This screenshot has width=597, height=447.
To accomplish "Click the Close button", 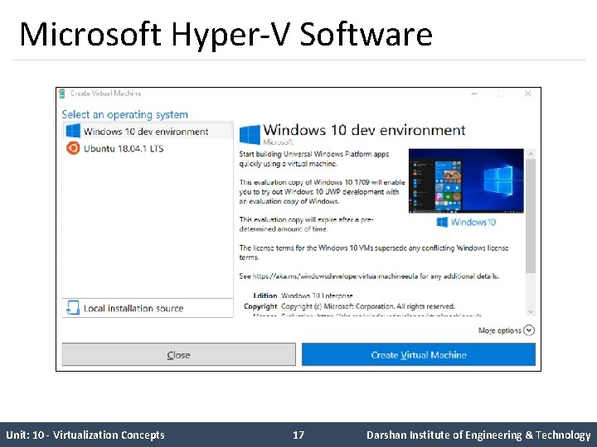I will [x=178, y=354].
